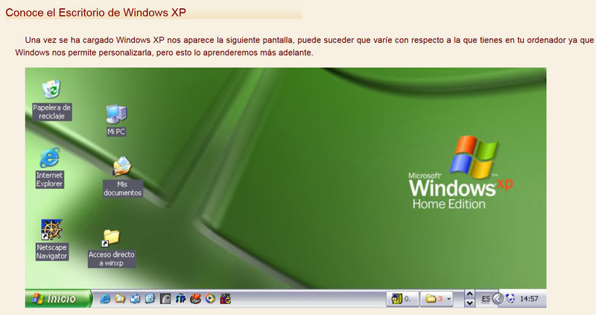This screenshot has width=596, height=315.
Task: Click the last colorful quick launch icon
Action: (226, 299)
